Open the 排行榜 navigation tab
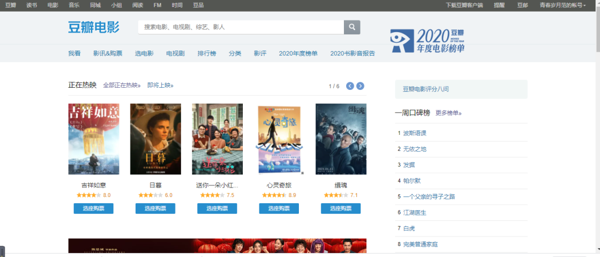The width and height of the screenshot is (600, 257). point(206,53)
